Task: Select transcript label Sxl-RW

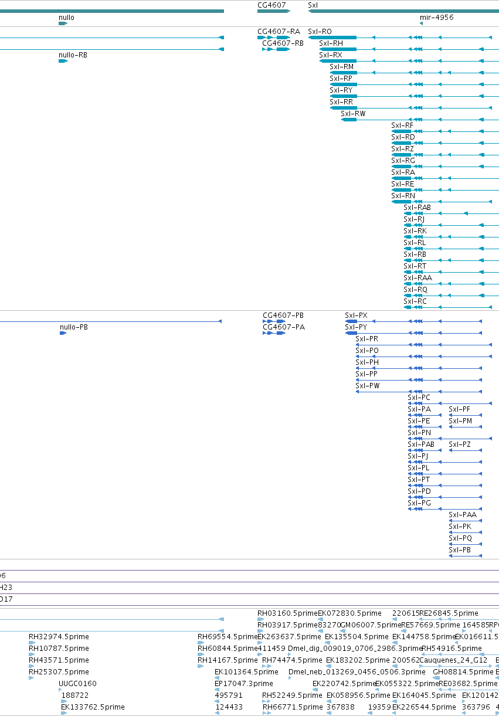Action: click(x=353, y=114)
